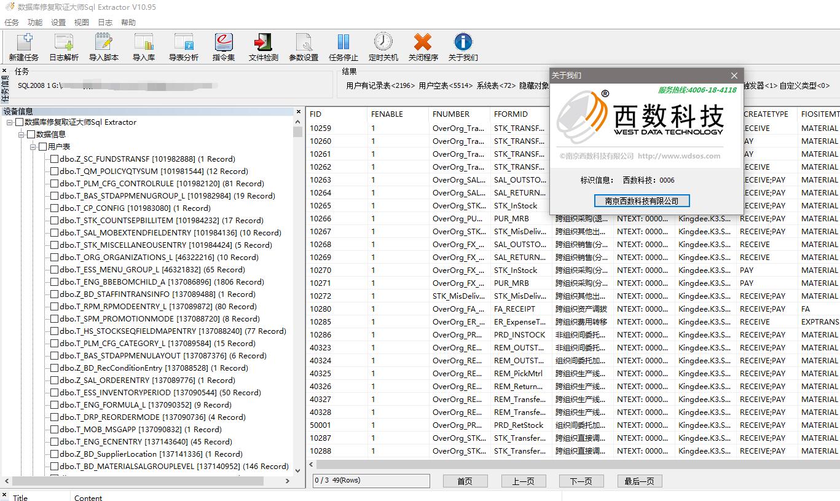Viewport: 840px width, 501px height.
Task: Click the 任务信息 vertical side tab
Action: 5,87
